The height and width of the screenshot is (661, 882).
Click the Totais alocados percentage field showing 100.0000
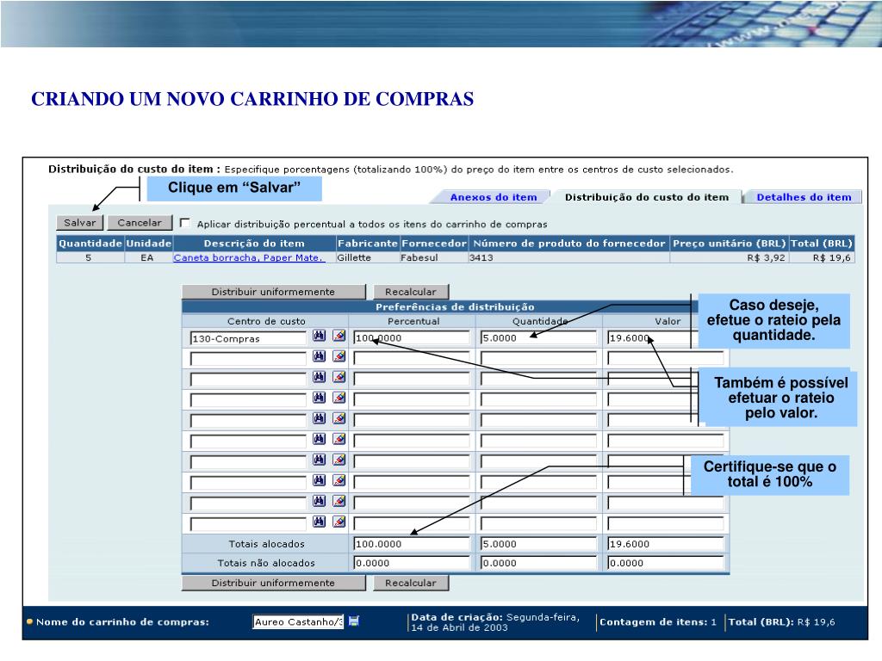click(411, 544)
